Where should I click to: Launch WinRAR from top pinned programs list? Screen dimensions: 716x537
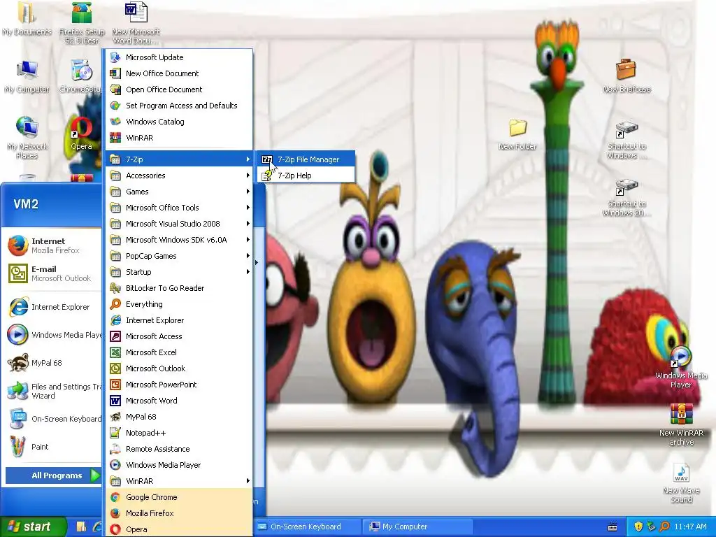pos(179,138)
